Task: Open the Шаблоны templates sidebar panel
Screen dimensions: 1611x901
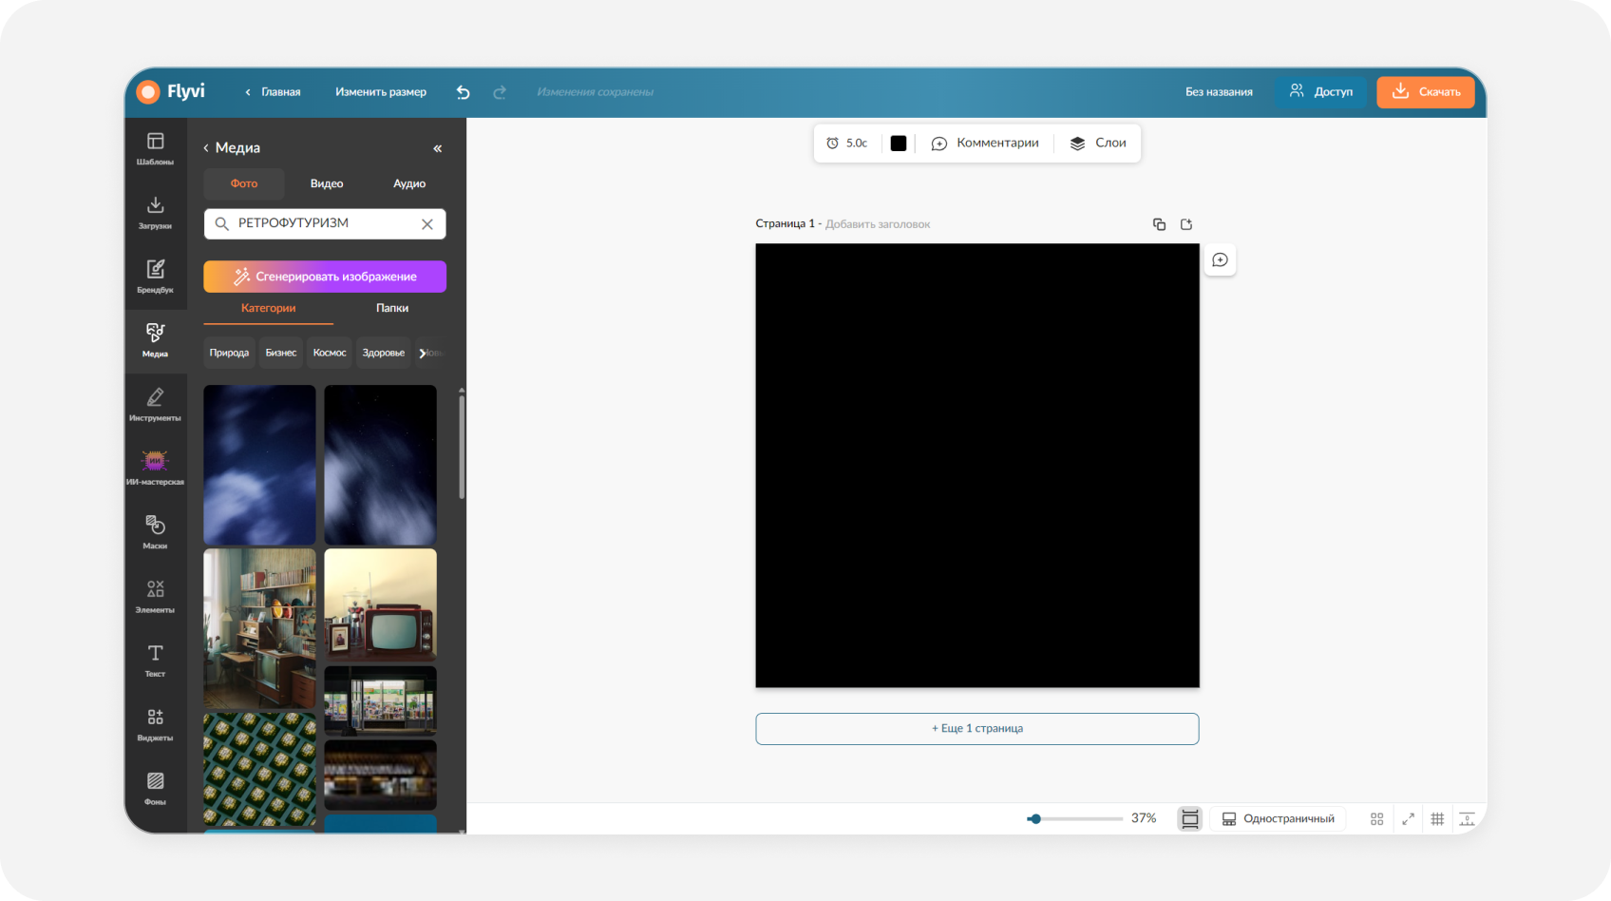Action: pos(155,149)
